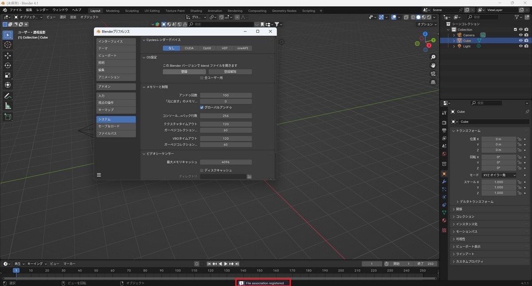
Task: Click the Blender logo menu icon
Action: pyautogui.click(x=4, y=10)
